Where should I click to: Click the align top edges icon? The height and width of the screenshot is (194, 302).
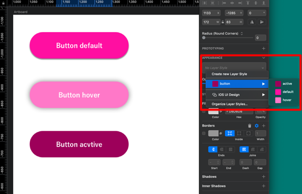click(248, 3)
